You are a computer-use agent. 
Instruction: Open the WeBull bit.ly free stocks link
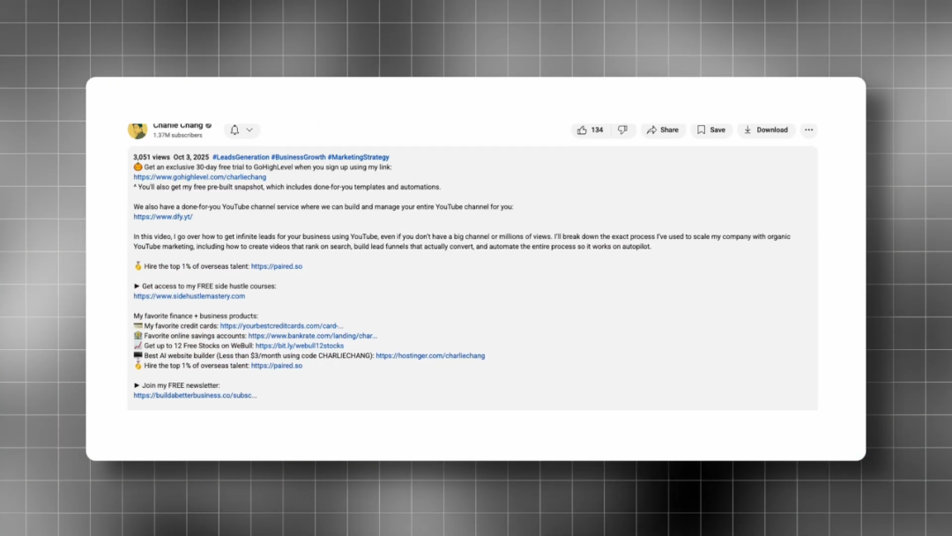[x=300, y=346]
